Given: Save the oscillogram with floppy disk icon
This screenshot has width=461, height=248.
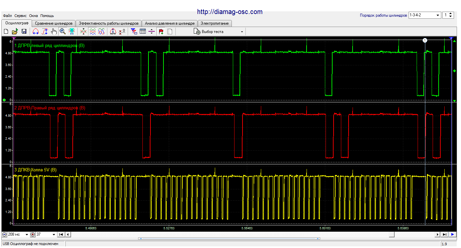Looking at the screenshot, I should click(x=24, y=32).
